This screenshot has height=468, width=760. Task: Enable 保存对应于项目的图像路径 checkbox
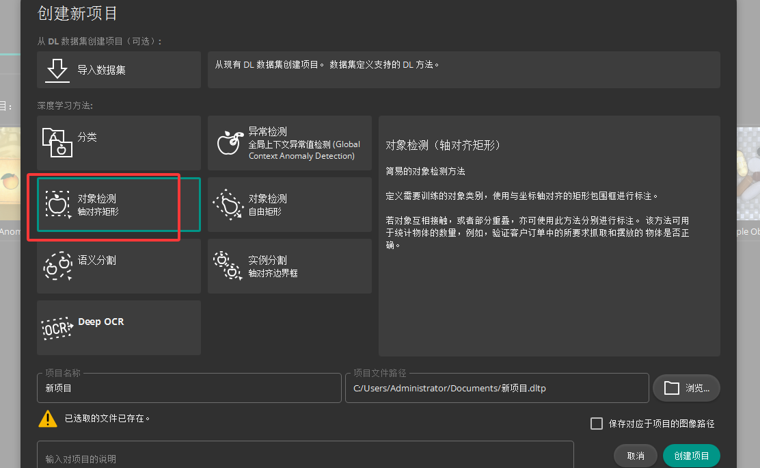click(x=596, y=424)
